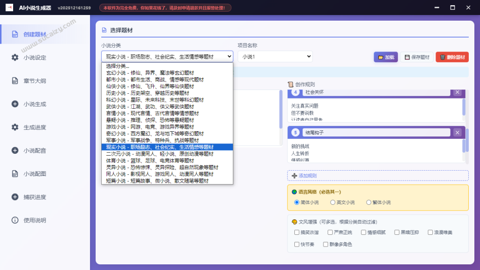Check the 黑暗压抑 style option
The height and width of the screenshot is (270, 480).
point(397,232)
